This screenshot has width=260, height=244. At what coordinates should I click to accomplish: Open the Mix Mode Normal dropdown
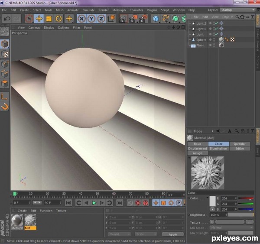[231, 228]
